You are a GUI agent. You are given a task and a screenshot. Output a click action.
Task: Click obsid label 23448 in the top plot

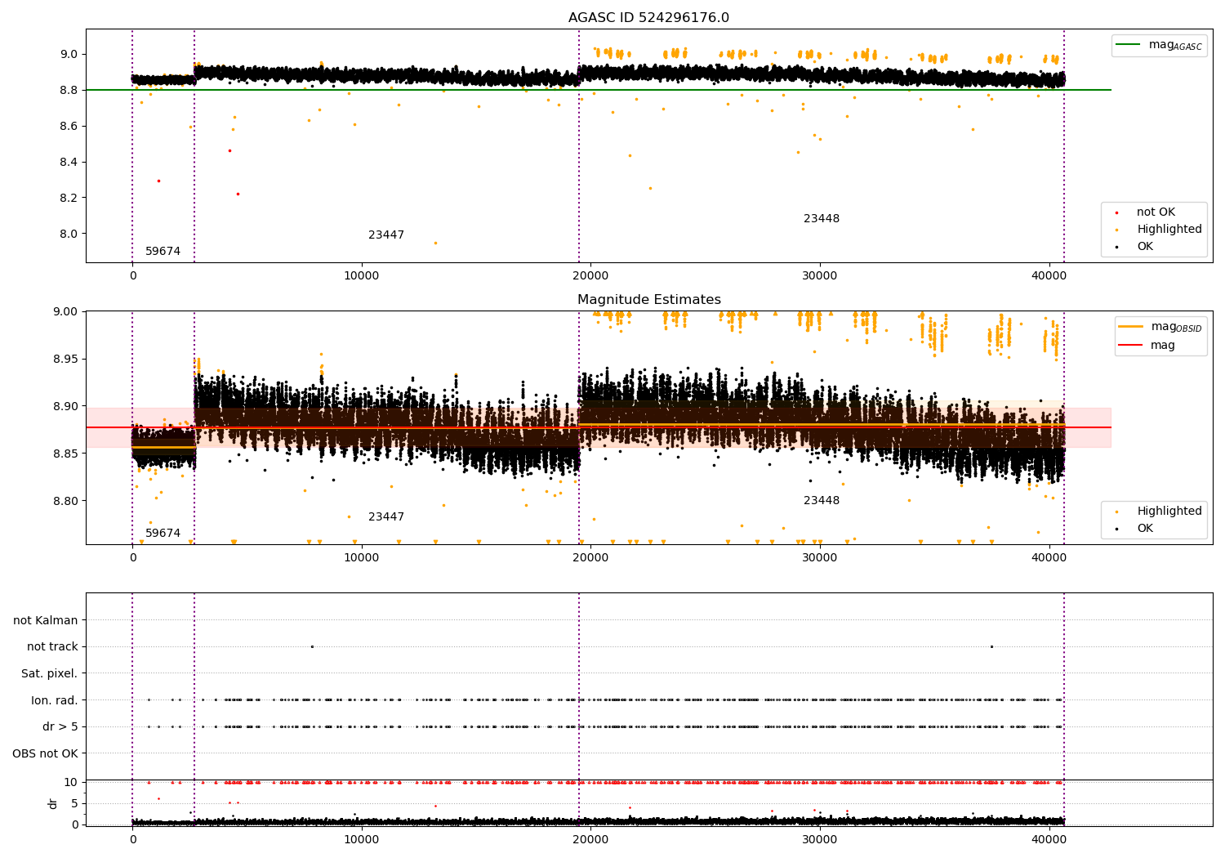(822, 219)
